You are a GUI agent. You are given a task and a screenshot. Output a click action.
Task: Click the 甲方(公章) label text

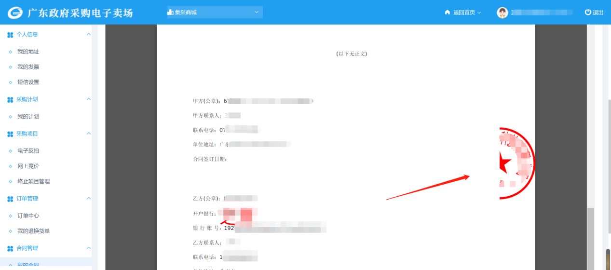pyautogui.click(x=206, y=101)
